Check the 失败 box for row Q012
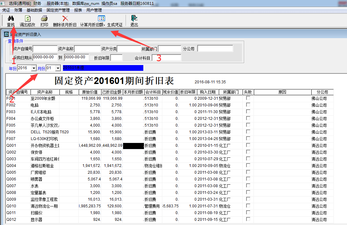 pos(248,219)
